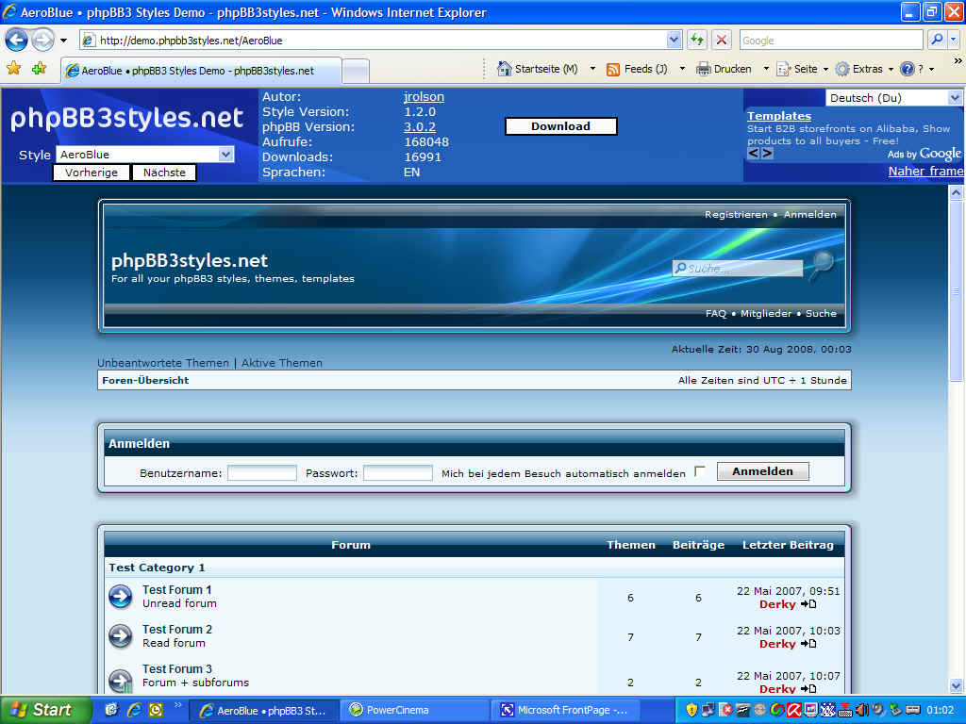Screen dimensions: 966x724
Task: Open the Favorites star icon
Action: tap(13, 69)
